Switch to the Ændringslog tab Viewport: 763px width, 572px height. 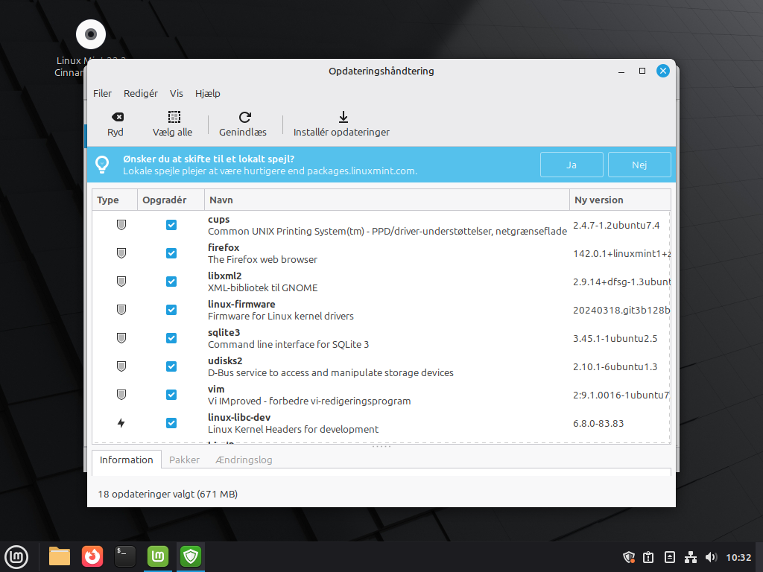[244, 460]
